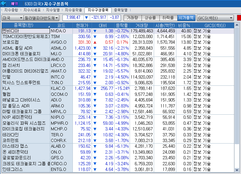The width and height of the screenshot is (241, 174).
Task: Select 아스테라 랩스 row
Action: coord(118,146)
